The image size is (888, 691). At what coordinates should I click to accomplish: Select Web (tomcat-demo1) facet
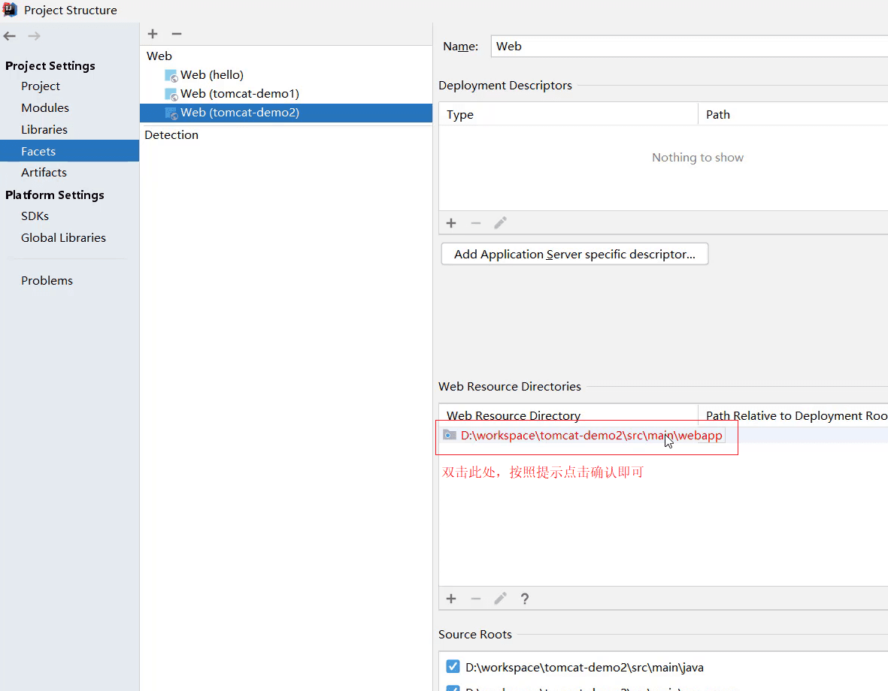tap(239, 94)
